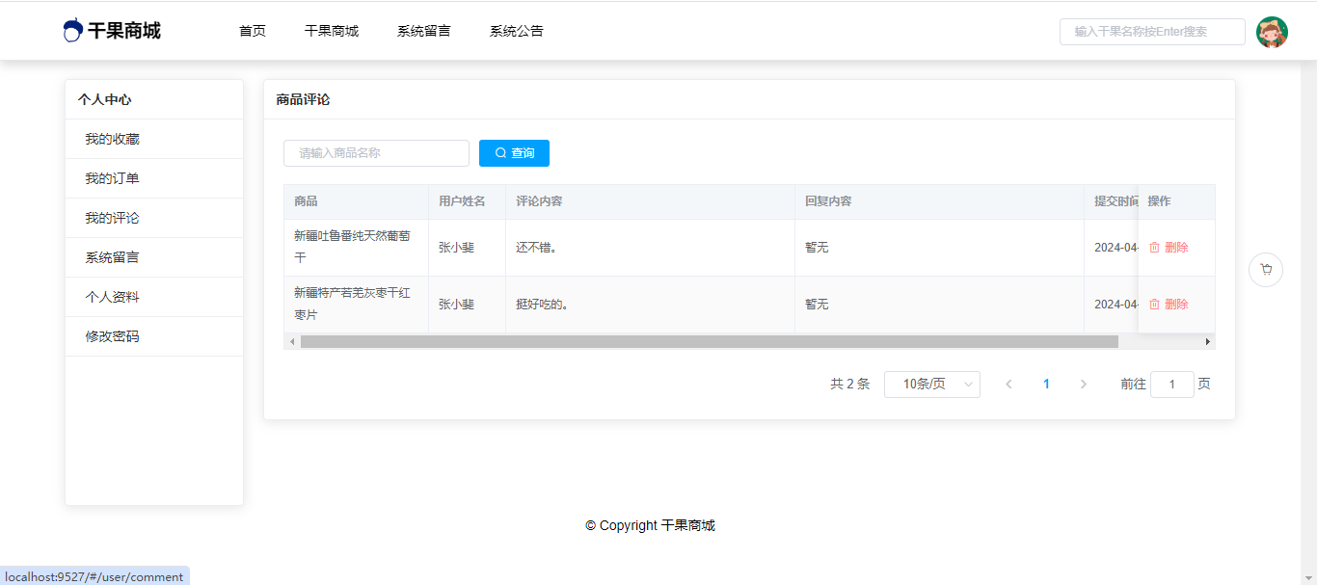Click the table's horizontal scrollbar track

point(1159,341)
